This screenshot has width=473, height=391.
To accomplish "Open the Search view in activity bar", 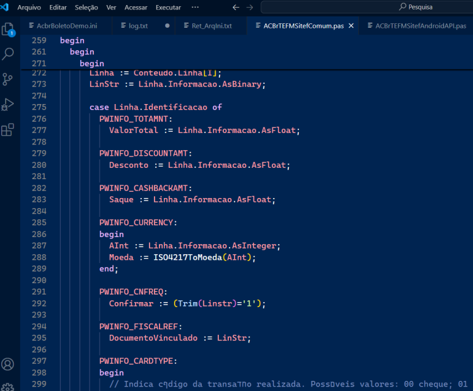I will pos(8,54).
